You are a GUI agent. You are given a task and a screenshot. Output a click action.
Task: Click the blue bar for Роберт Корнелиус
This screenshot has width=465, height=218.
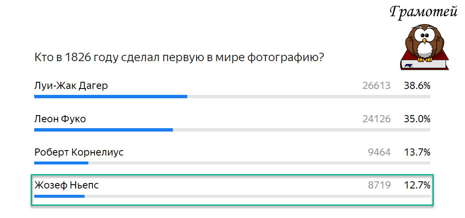[x=61, y=163]
